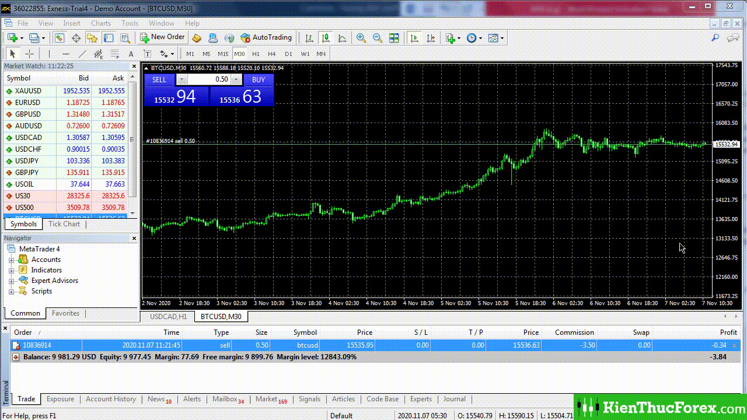
Task: Click the SELL one-click trading button
Action: point(159,79)
